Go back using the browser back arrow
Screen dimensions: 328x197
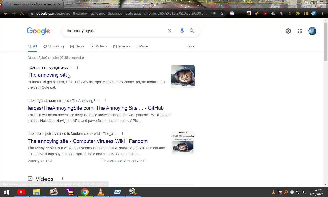click(x=6, y=13)
